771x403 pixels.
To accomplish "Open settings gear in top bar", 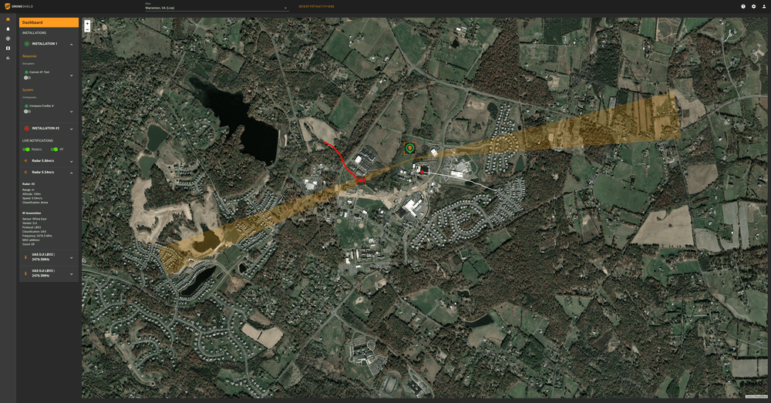I will pyautogui.click(x=753, y=6).
